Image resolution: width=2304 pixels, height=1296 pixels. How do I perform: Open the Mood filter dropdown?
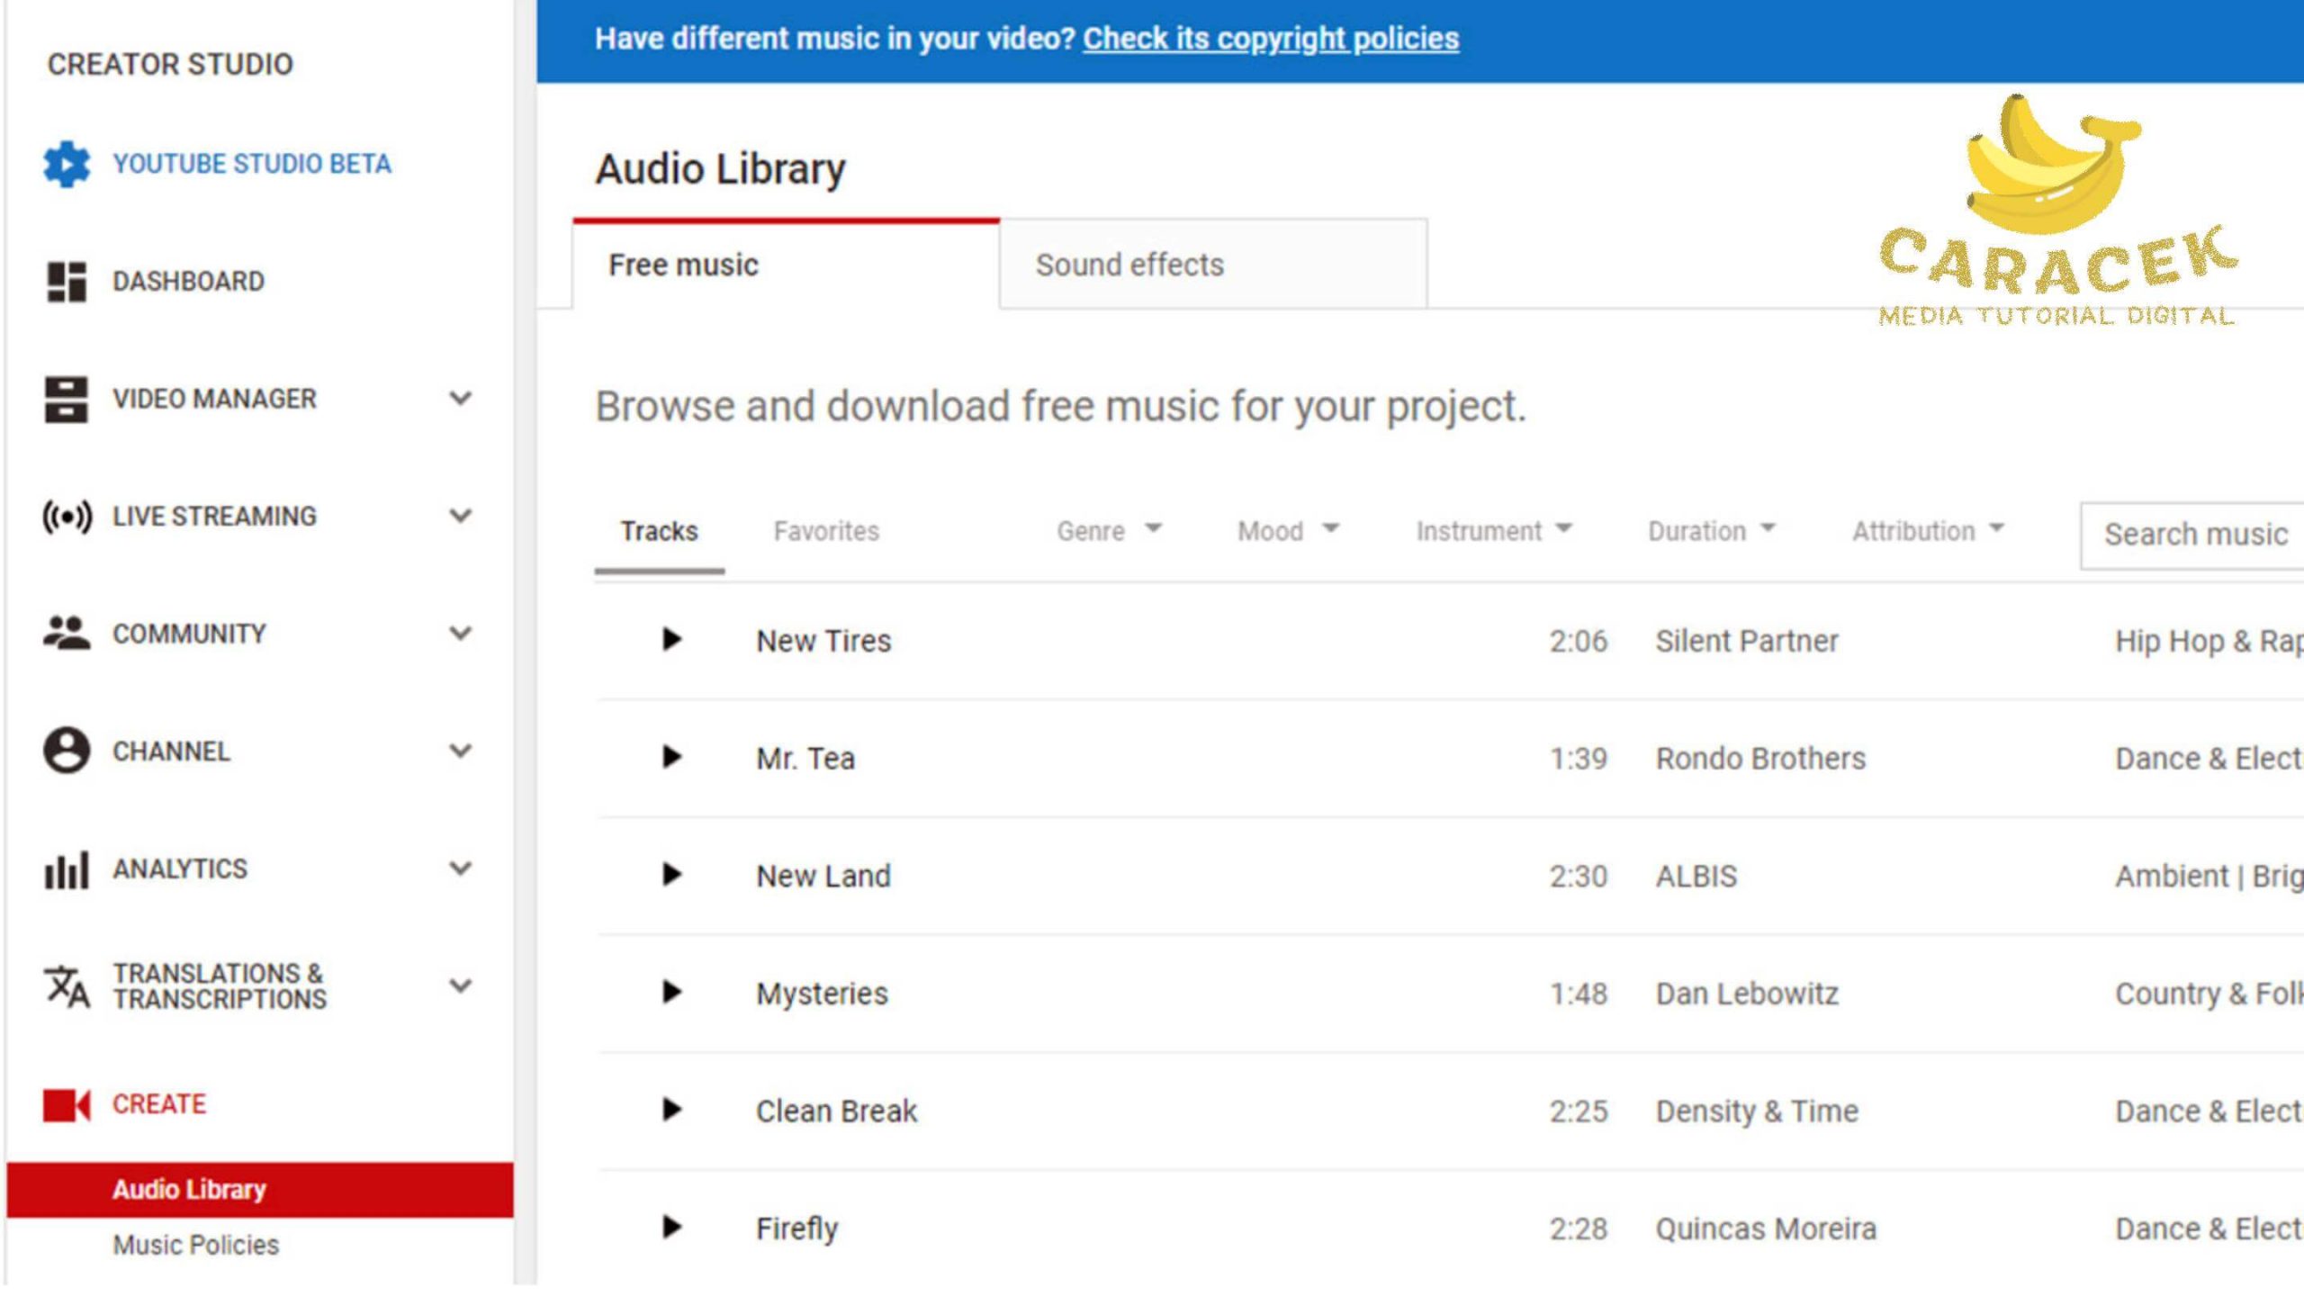pos(1287,531)
